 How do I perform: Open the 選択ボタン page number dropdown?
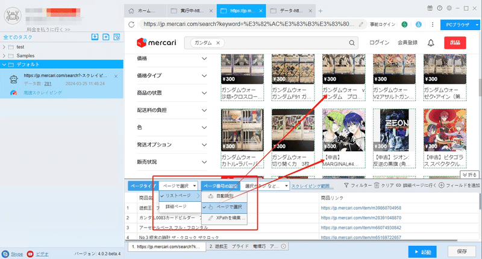coord(265,186)
